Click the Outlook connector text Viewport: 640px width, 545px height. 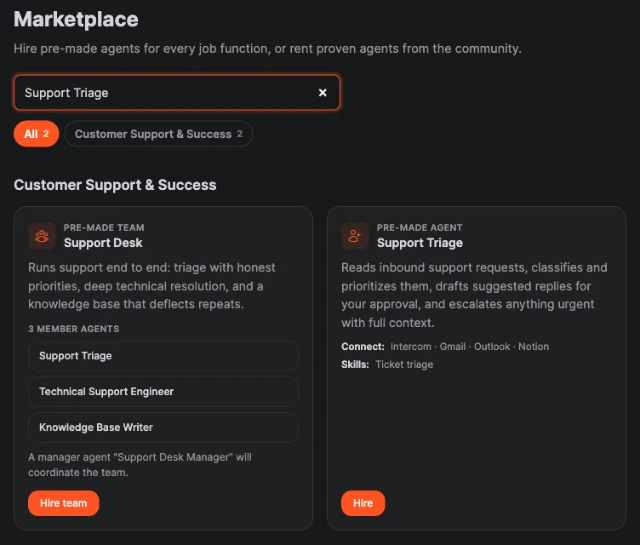coord(492,347)
